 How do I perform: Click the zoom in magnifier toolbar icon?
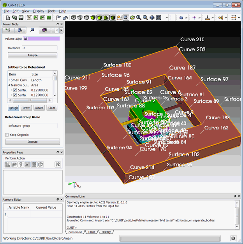(x=139, y=18)
